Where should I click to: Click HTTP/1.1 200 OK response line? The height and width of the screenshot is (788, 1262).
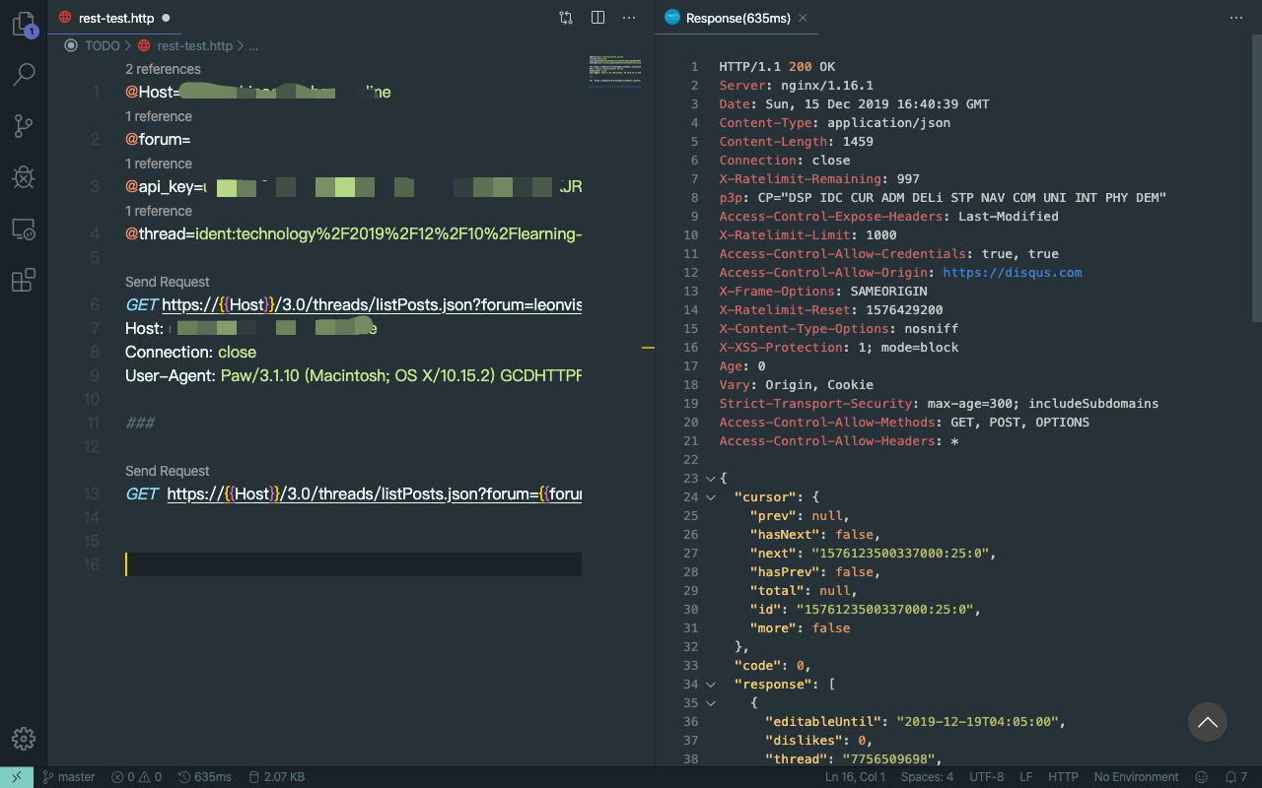coord(777,67)
